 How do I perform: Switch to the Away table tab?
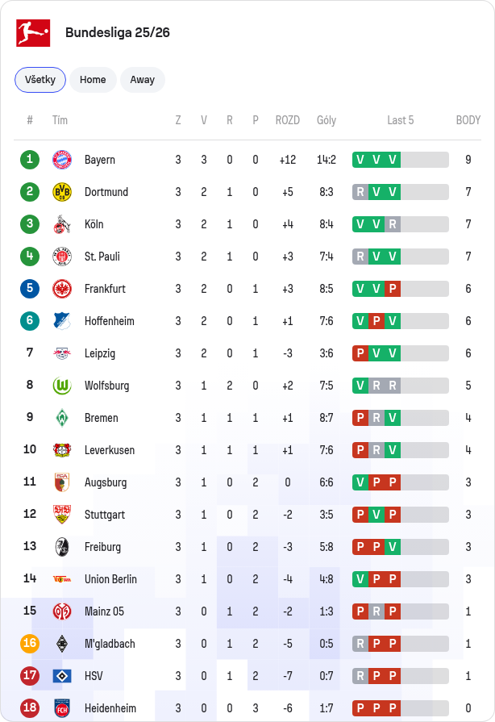coord(143,80)
